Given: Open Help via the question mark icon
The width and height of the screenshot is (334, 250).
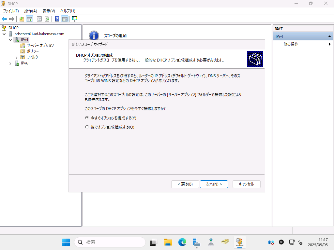Looking at the screenshot, I should (x=57, y=19).
